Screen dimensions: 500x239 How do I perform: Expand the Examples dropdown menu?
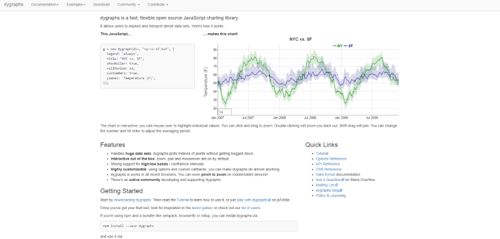click(x=76, y=5)
